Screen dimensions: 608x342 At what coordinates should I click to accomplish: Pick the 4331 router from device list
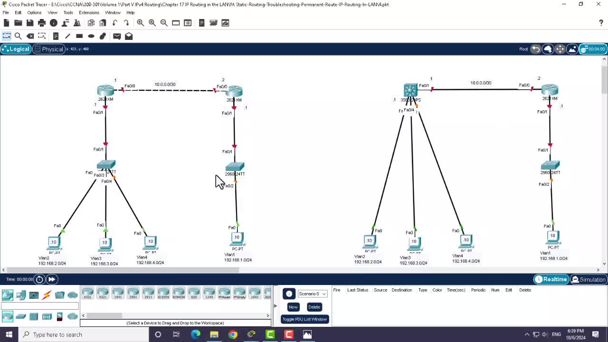[87, 294]
